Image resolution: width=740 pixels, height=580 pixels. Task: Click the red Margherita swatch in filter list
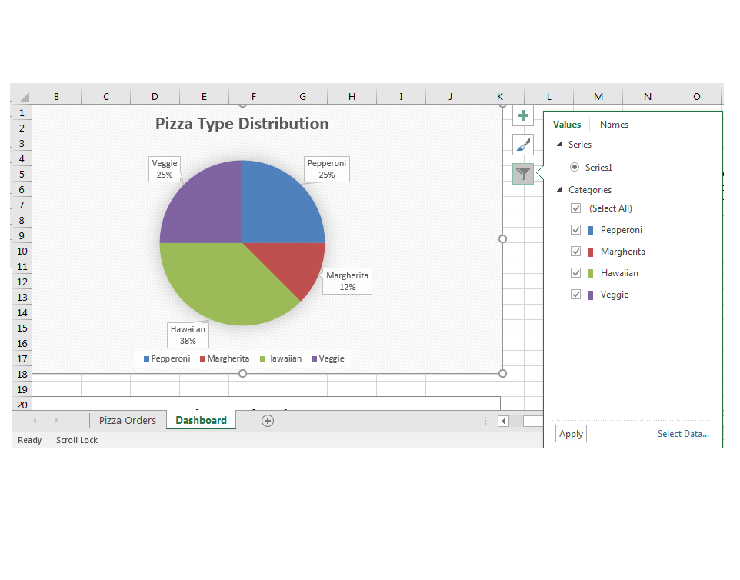591,252
